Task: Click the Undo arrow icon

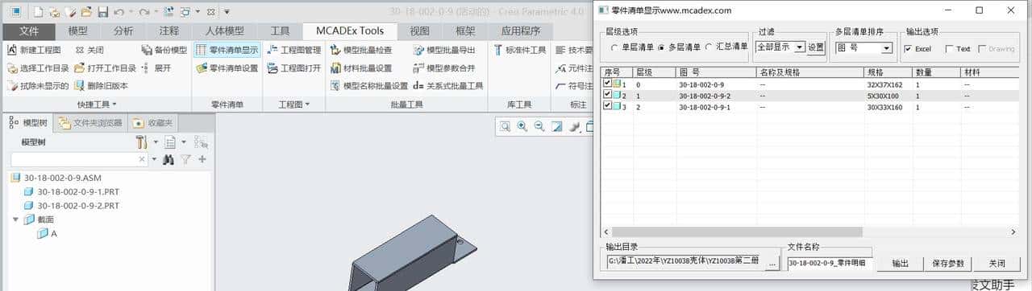Action: (119, 12)
